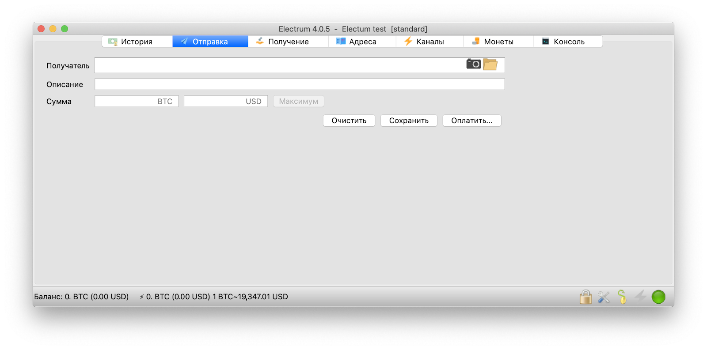Viewport: 707px width, 350px height.
Task: Click the camera QR scan icon
Action: pyautogui.click(x=473, y=64)
